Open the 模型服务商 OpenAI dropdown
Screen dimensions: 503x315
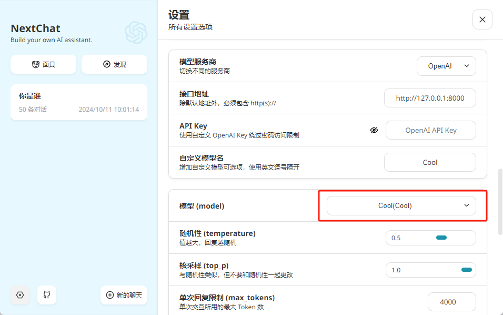[x=446, y=66]
